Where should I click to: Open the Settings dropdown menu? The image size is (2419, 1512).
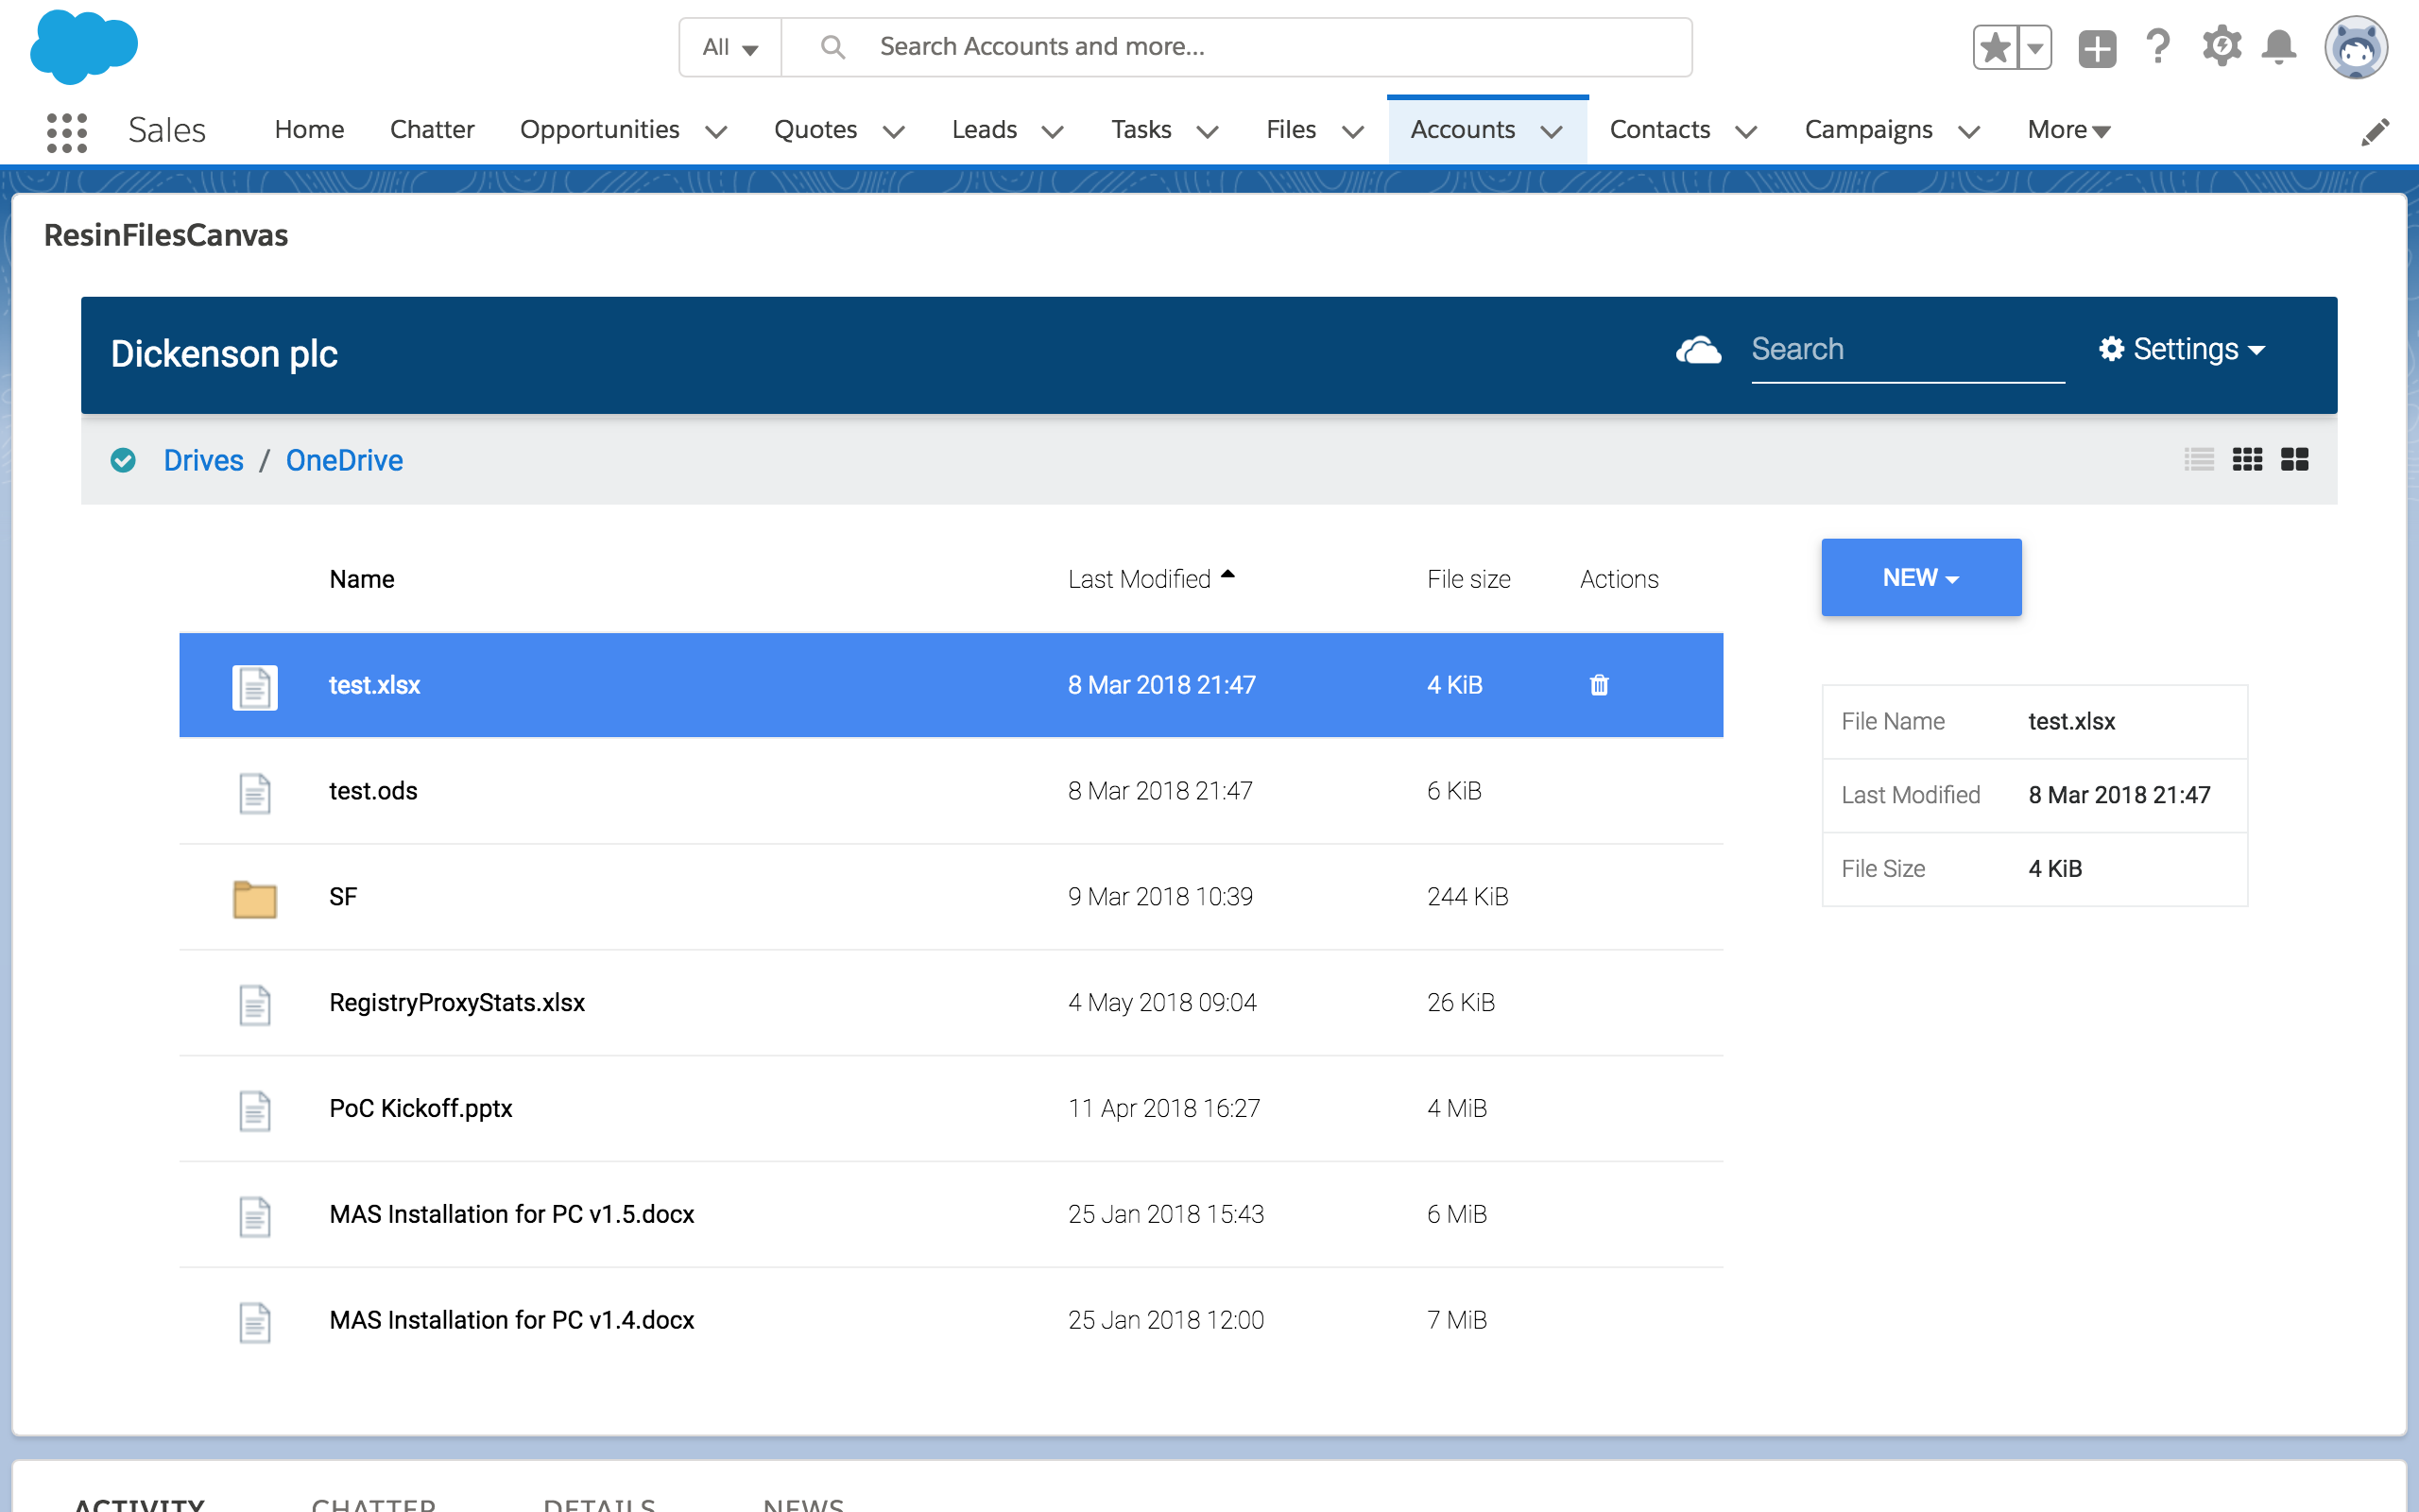point(2182,350)
